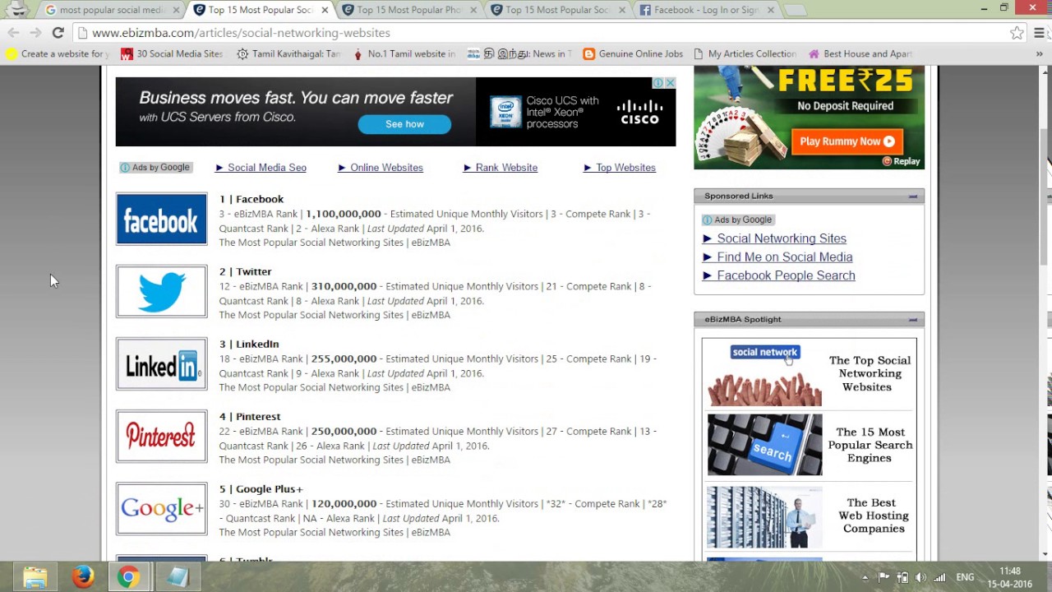
Task: Show more bookmarks with the chevron
Action: [x=1040, y=53]
